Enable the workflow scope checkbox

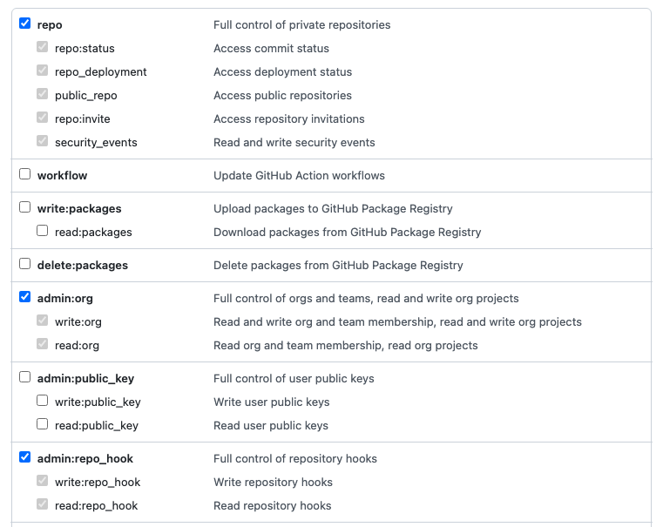[25, 174]
